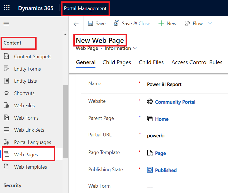Image resolution: width=228 pixels, height=193 pixels.
Task: Click the Save button label
Action: point(100,24)
